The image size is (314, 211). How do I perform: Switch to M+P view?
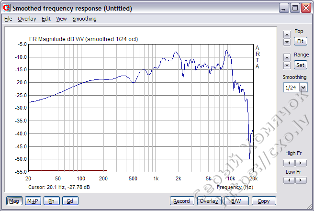click(x=33, y=201)
